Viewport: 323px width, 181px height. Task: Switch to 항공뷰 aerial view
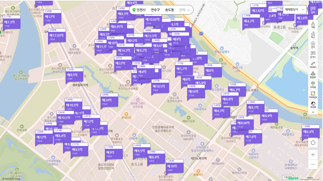pos(313,75)
